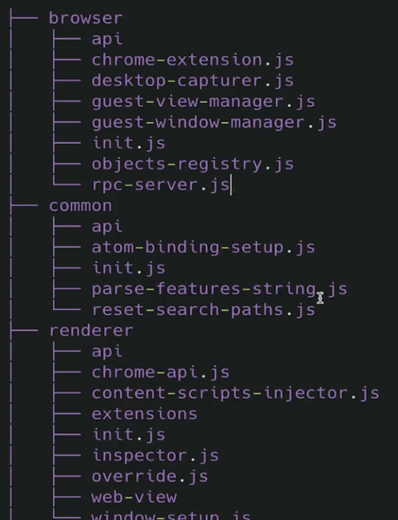The image size is (398, 520).
Task: Click the web-view directory entry
Action: point(134,497)
